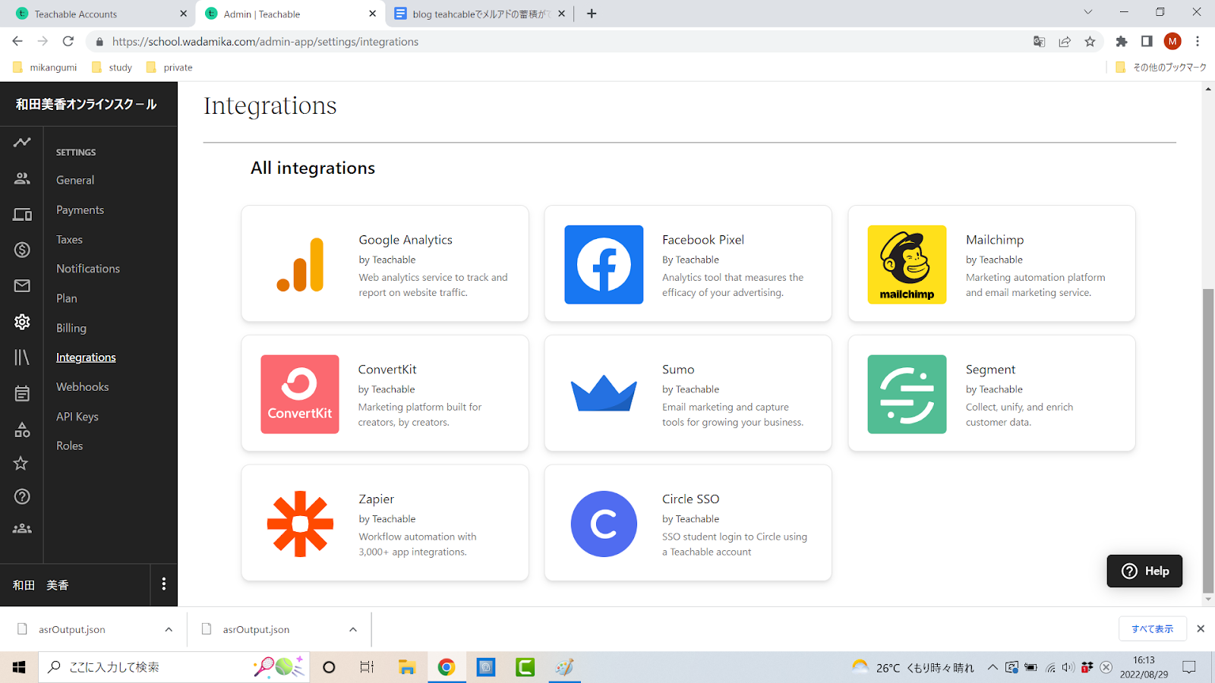Open File Explorer from the taskbar
This screenshot has width=1215, height=683.
[x=407, y=667]
